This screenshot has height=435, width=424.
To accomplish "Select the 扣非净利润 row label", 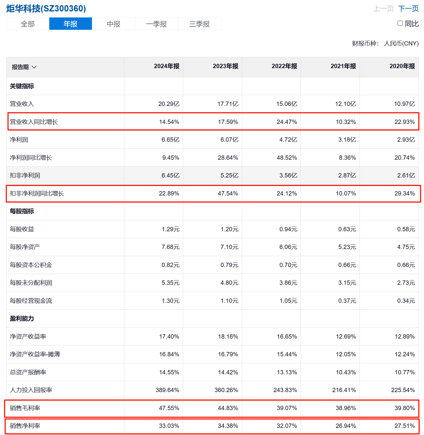I will (25, 175).
